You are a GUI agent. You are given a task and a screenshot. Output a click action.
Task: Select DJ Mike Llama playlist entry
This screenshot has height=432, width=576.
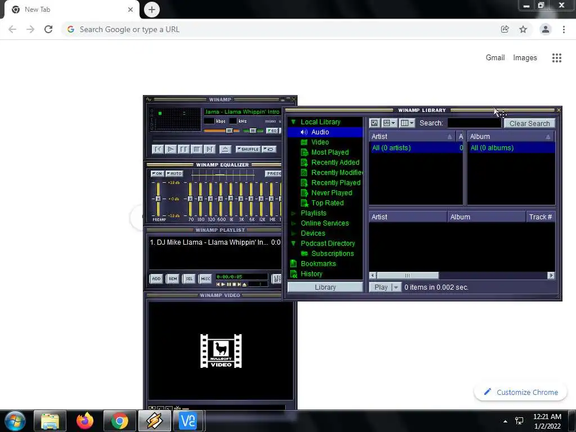click(215, 242)
